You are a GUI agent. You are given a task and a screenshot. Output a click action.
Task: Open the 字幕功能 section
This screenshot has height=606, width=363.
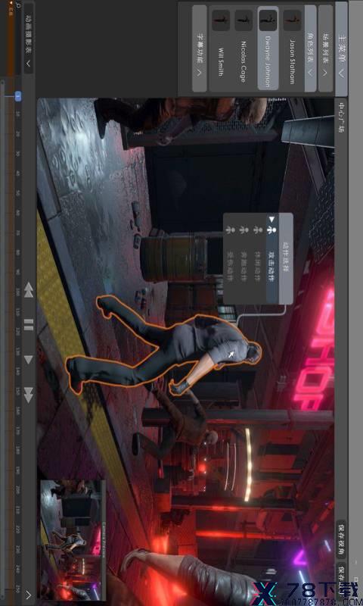pyautogui.click(x=200, y=49)
